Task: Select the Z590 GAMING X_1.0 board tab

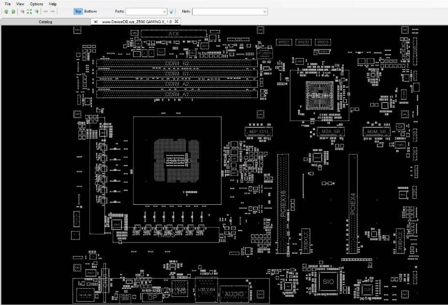Action: 136,22
